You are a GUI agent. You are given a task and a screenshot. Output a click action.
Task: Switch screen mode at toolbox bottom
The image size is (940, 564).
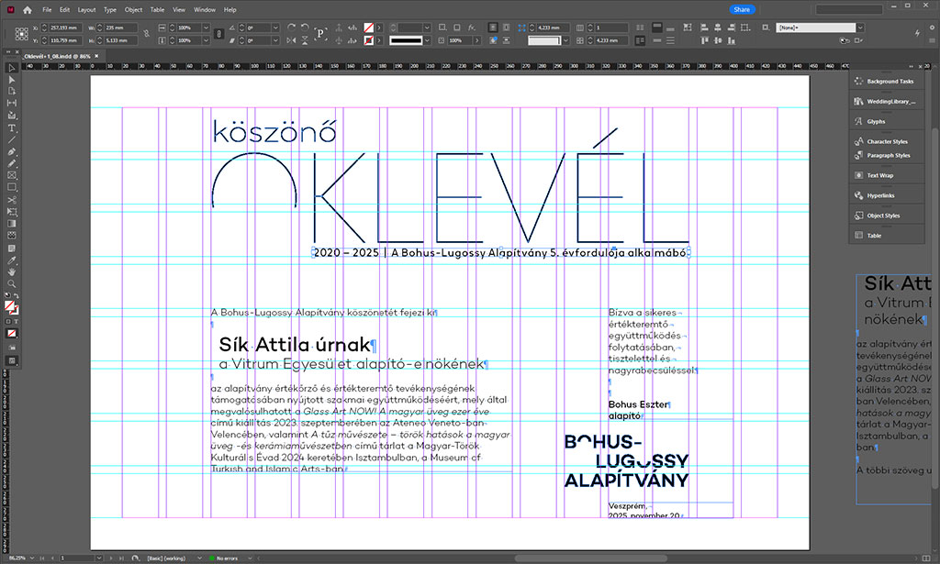(x=11, y=360)
